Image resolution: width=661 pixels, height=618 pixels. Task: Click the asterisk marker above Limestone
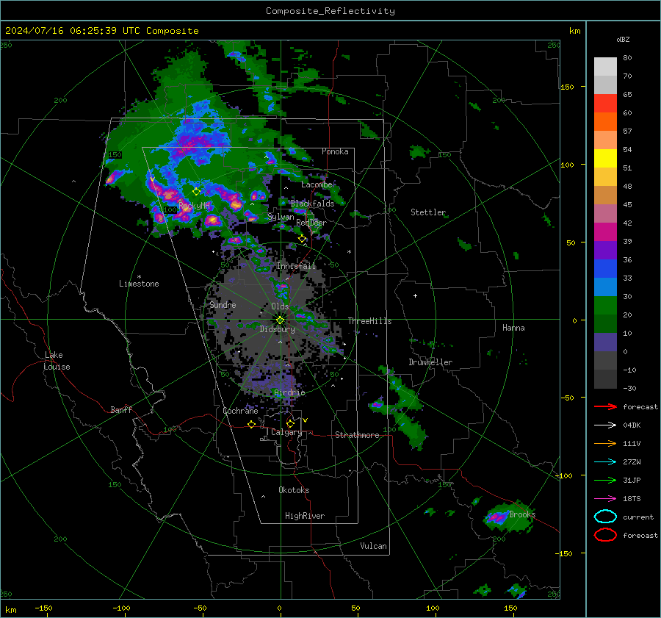click(x=139, y=277)
